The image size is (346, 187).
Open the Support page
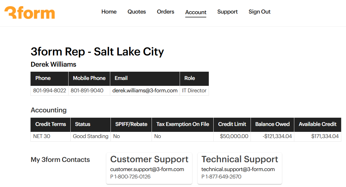[x=228, y=12]
